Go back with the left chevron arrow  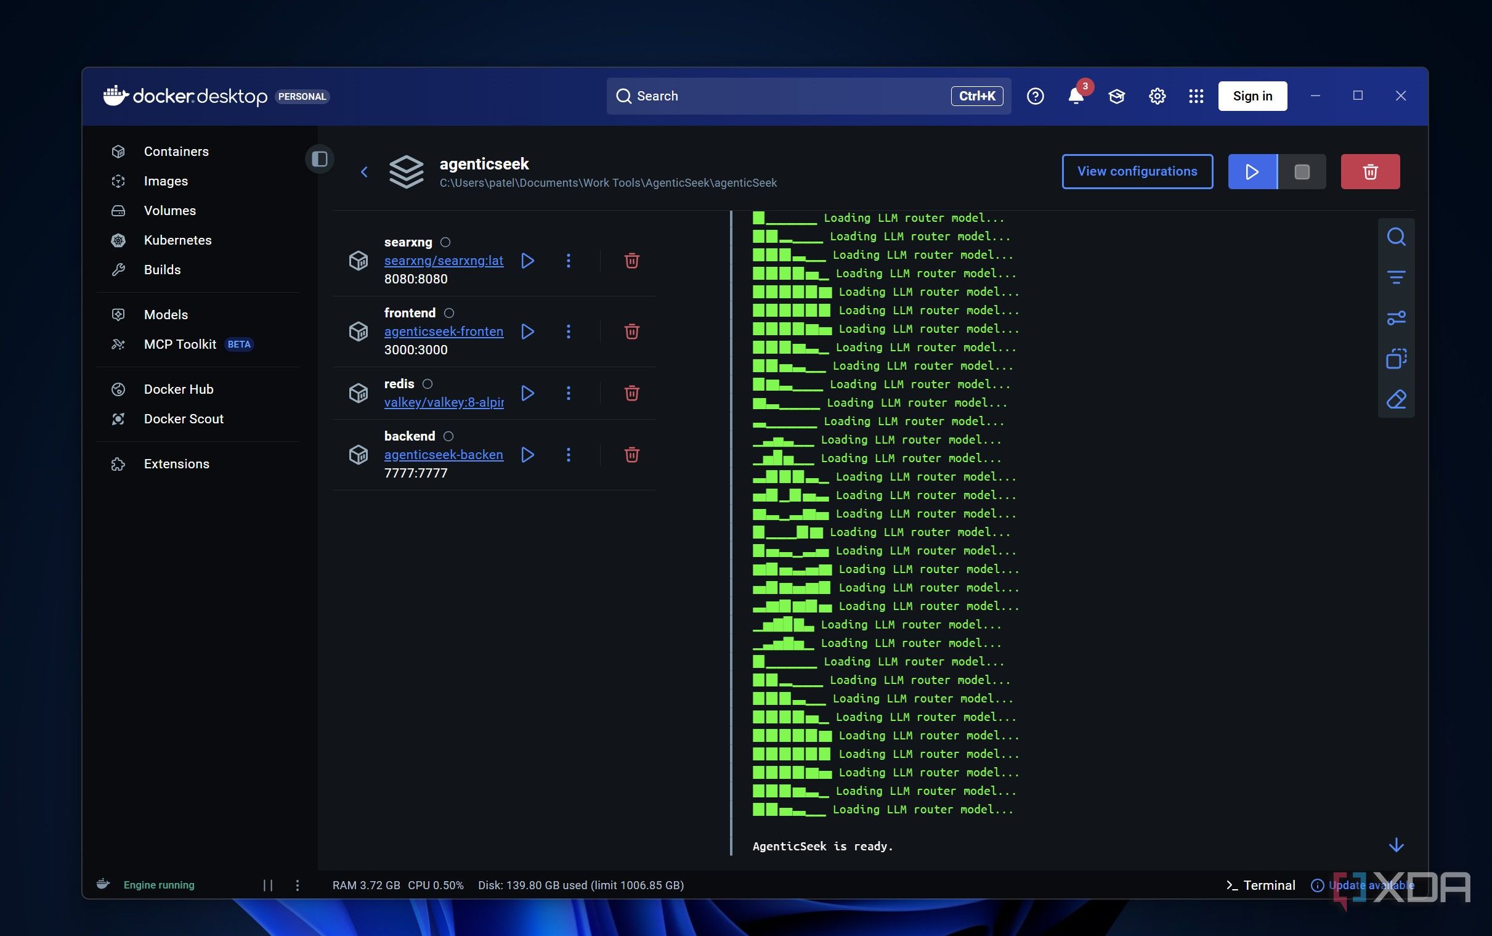(x=365, y=172)
